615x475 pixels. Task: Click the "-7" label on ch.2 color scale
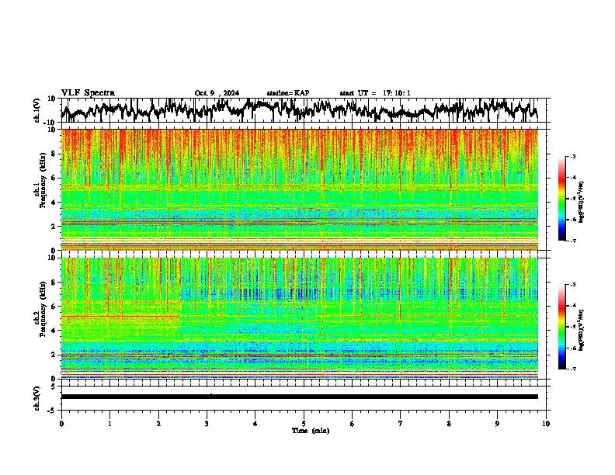coord(572,369)
